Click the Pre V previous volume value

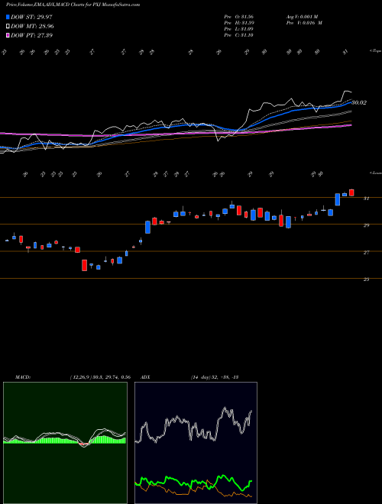(304, 23)
